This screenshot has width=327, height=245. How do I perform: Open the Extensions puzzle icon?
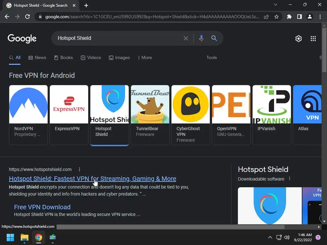coord(289,17)
